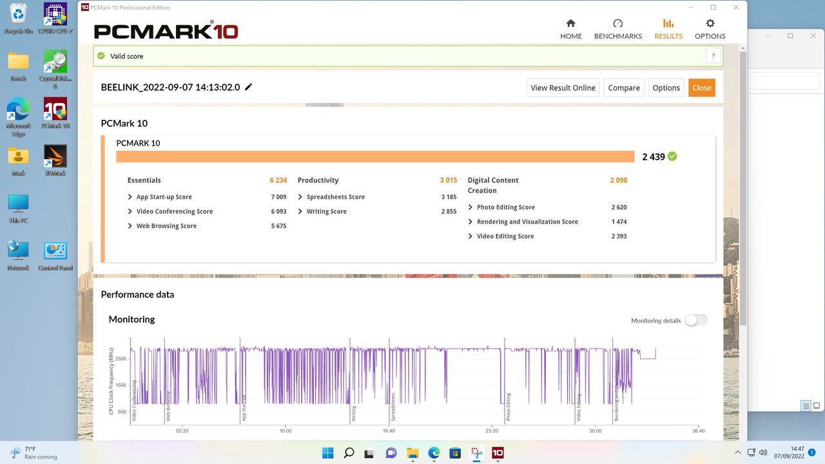
Task: Open the Windows Start menu
Action: [x=327, y=452]
